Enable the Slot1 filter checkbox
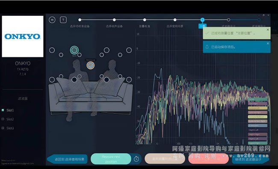 tap(3, 110)
